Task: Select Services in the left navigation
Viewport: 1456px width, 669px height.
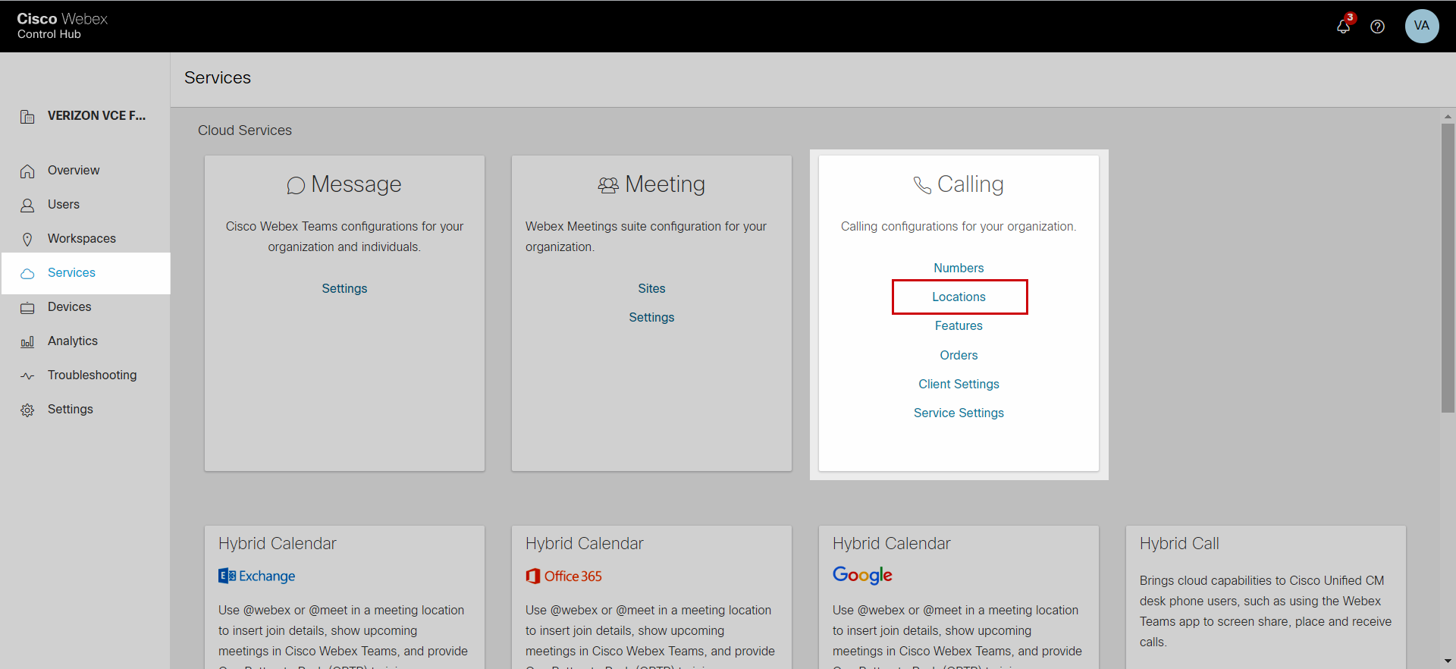Action: (x=71, y=273)
